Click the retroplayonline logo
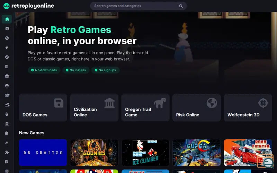The image size is (277, 173). (x=29, y=6)
